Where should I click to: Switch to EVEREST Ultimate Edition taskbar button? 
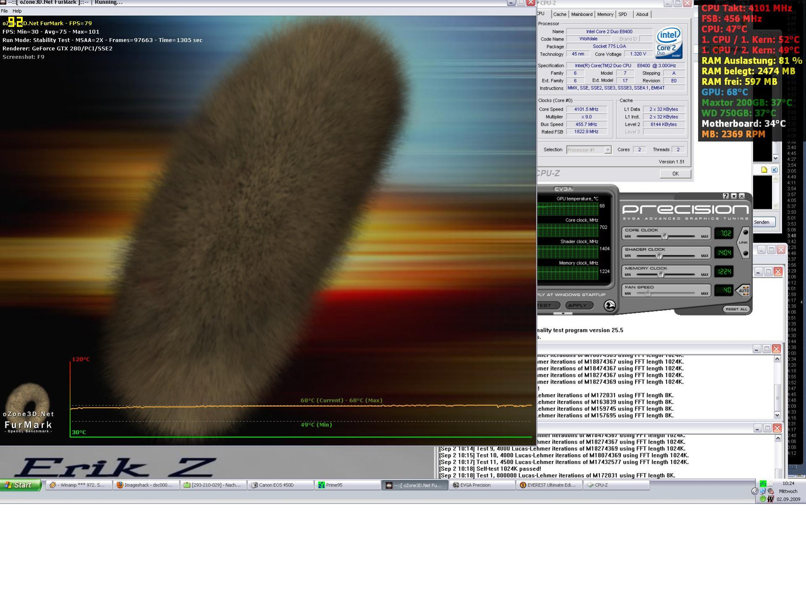[549, 485]
